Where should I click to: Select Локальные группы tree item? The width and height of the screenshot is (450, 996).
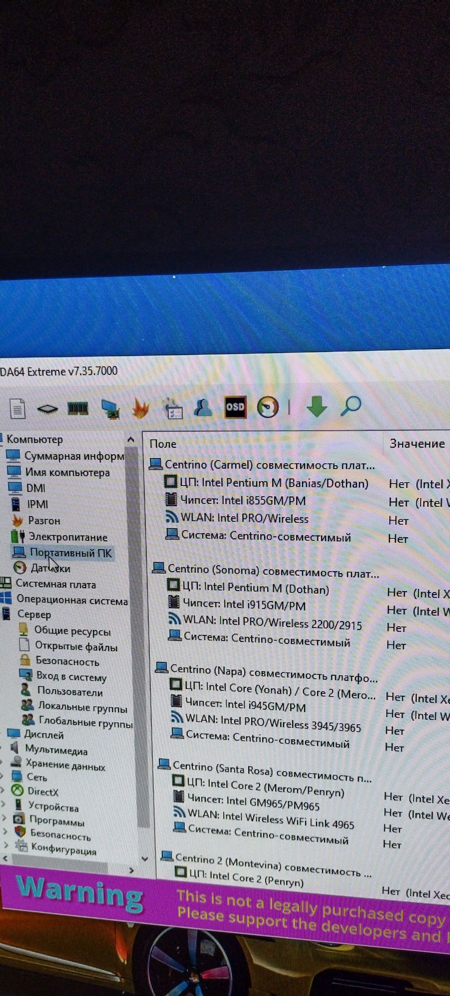pos(83,707)
